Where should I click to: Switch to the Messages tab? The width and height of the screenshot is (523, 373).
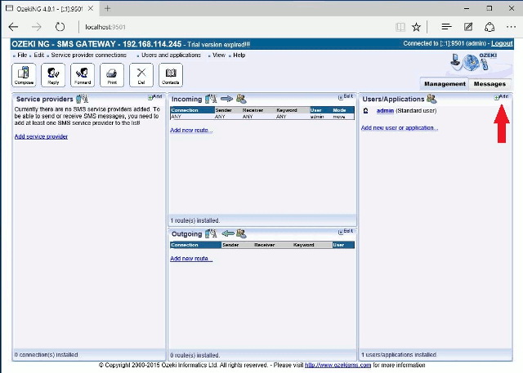click(489, 84)
